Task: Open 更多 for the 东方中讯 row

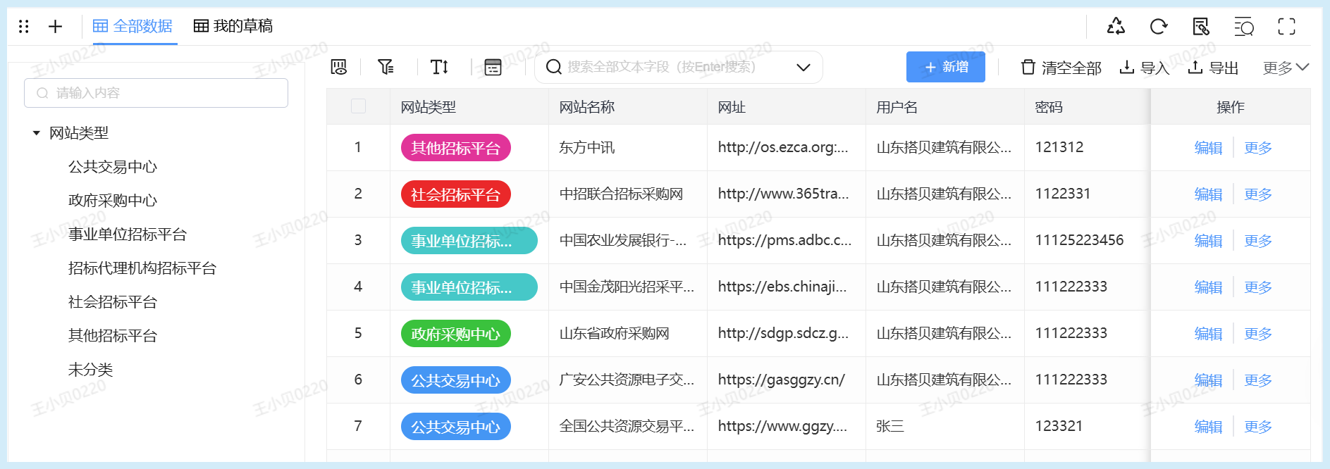Action: pos(1258,148)
